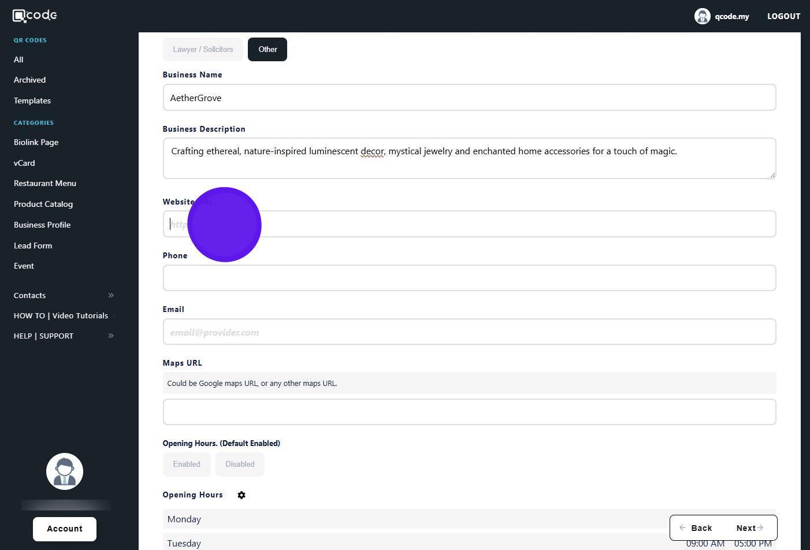
Task: Go to Archived QR codes
Action: coord(29,80)
